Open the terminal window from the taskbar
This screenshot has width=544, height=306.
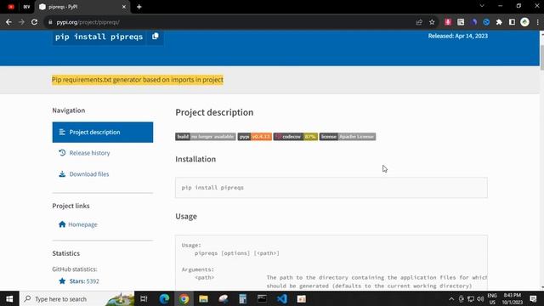click(x=262, y=298)
